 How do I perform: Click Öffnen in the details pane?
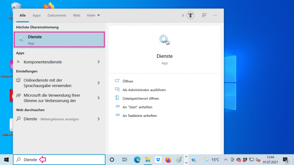tap(128, 81)
